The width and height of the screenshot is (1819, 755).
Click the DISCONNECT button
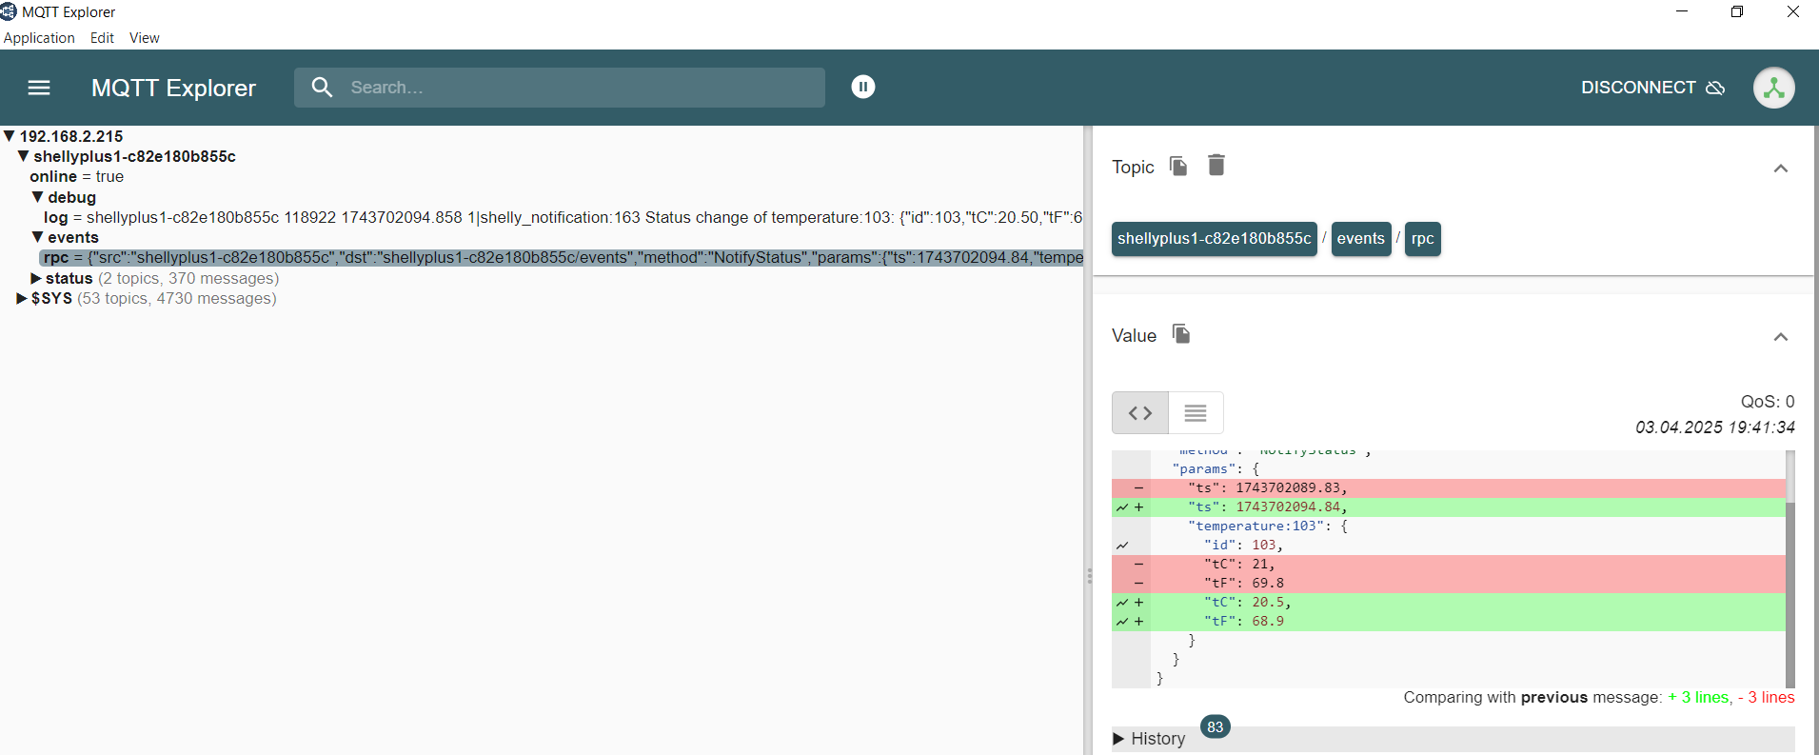pos(1652,88)
